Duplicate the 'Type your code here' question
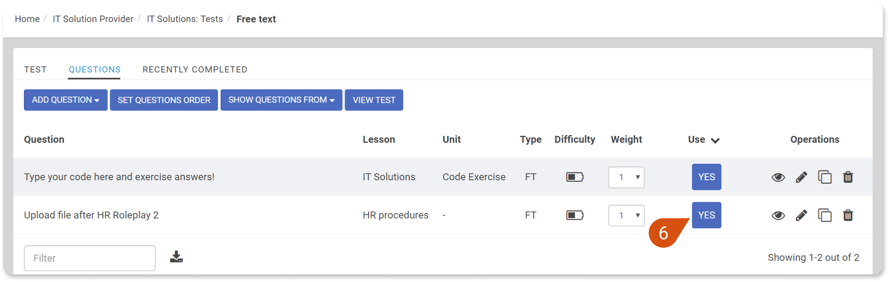Image resolution: width=889 pixels, height=282 pixels. (x=825, y=177)
